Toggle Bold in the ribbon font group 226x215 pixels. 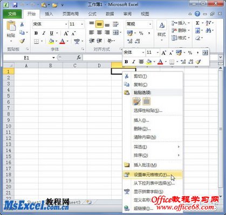click(x=36, y=33)
